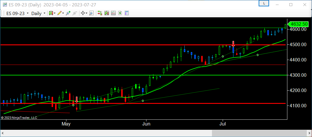Open the Indicators icon
Screen dimensions: 312x137
(x=113, y=13)
